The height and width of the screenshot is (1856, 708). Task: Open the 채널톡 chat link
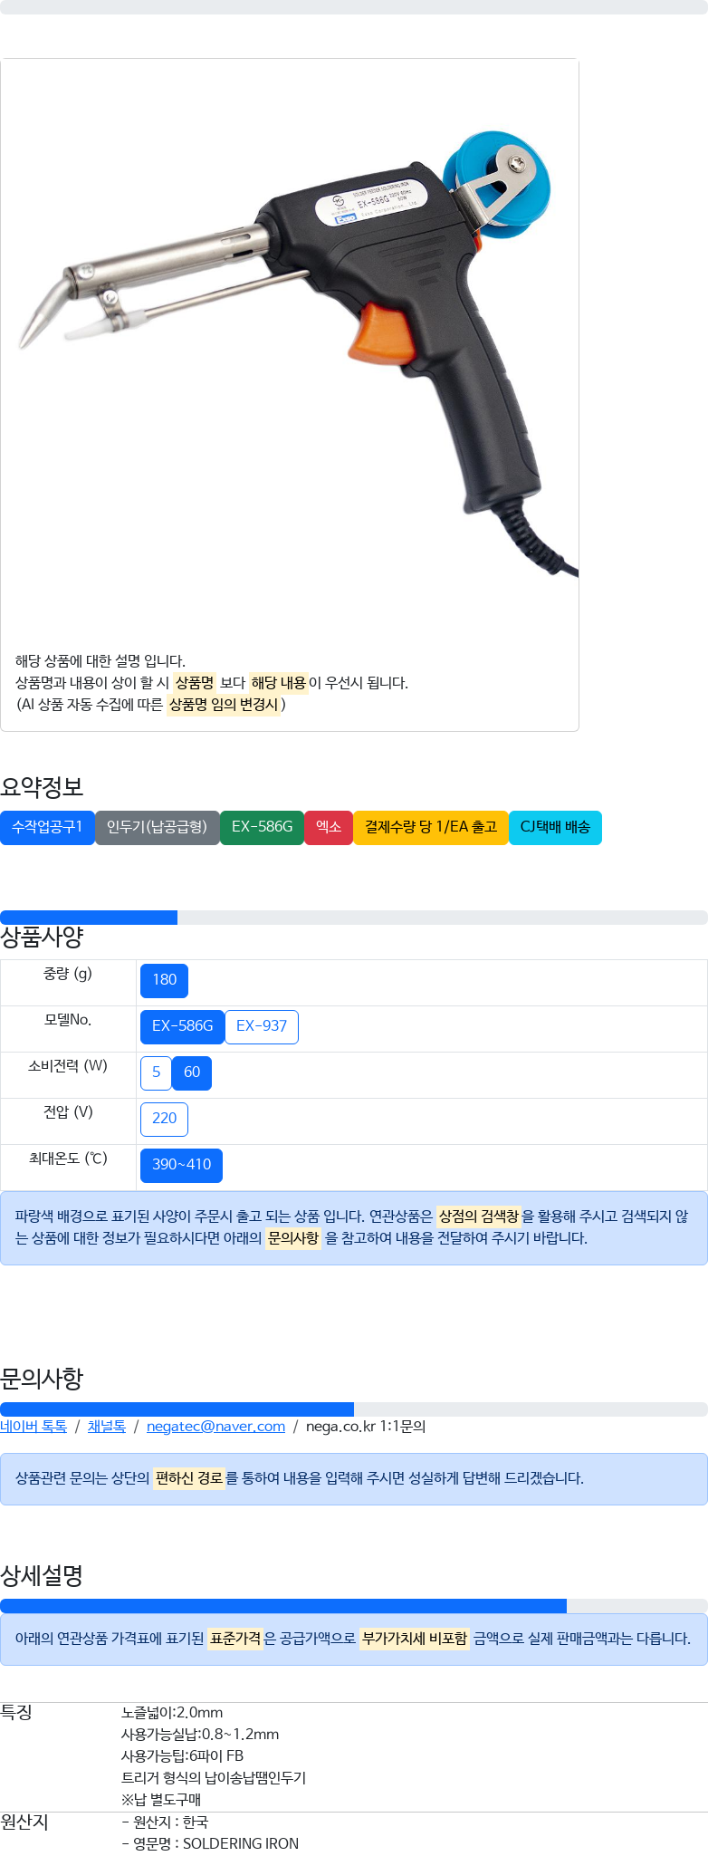click(107, 1427)
